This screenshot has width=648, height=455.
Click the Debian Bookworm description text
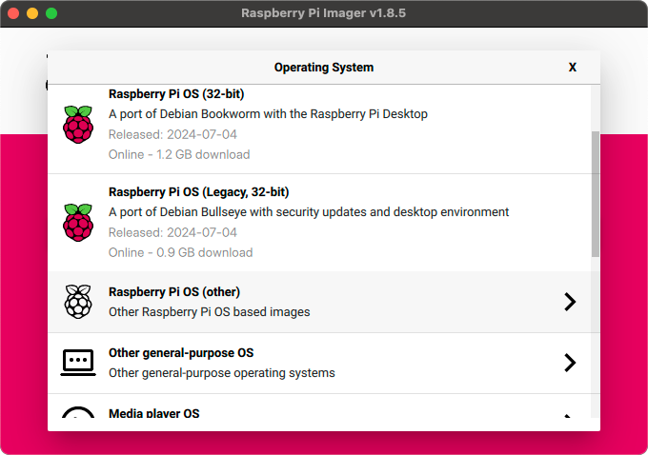[268, 114]
